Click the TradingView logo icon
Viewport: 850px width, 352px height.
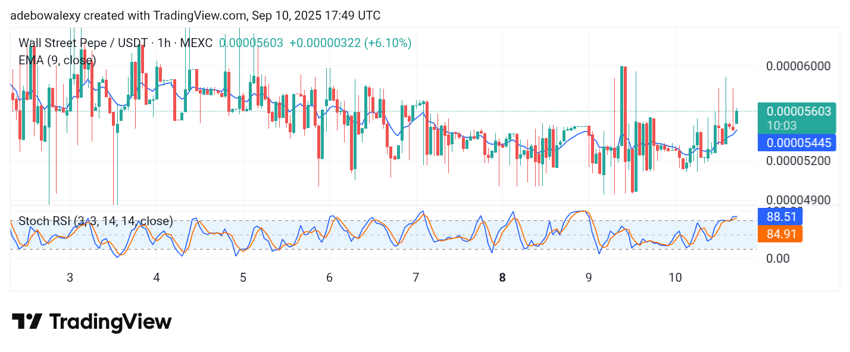tap(27, 322)
